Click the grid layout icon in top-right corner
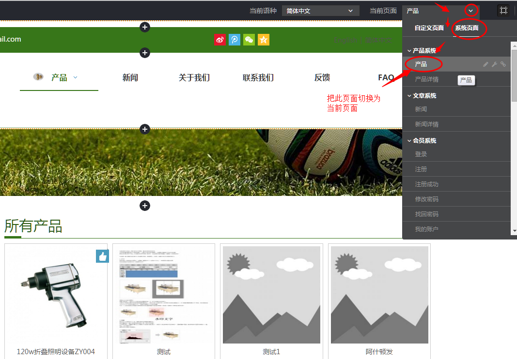 [x=503, y=10]
